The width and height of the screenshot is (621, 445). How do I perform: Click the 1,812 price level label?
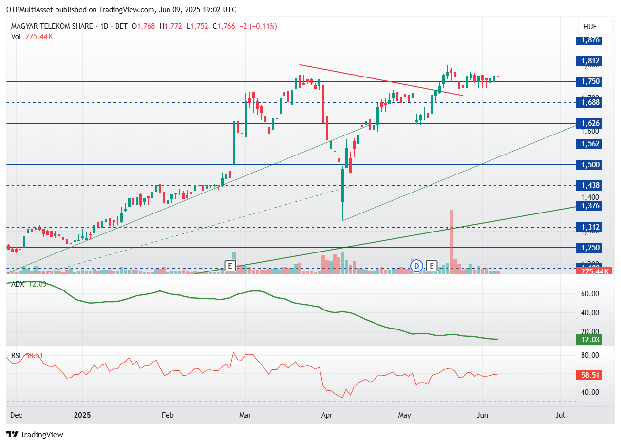(589, 61)
